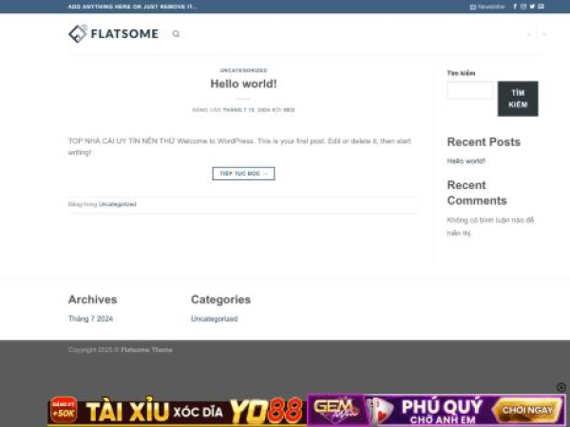Click the 'Tiếp tục đọc' button

click(243, 174)
